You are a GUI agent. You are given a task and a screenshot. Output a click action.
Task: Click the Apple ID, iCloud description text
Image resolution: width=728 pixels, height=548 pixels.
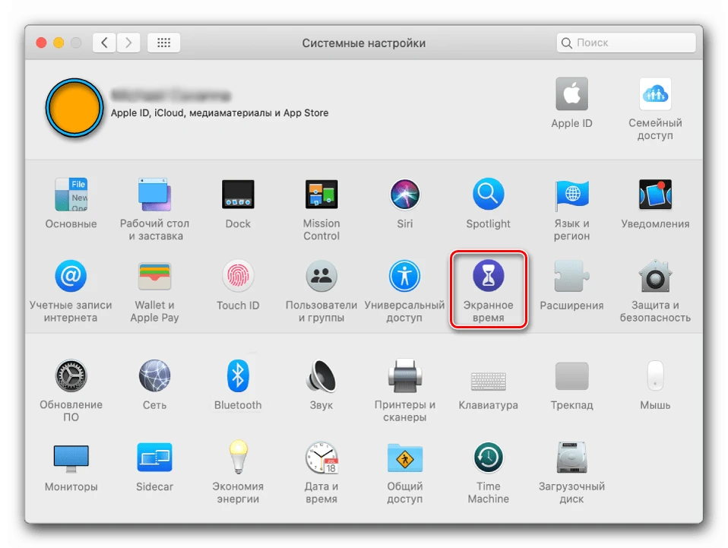[x=219, y=112]
